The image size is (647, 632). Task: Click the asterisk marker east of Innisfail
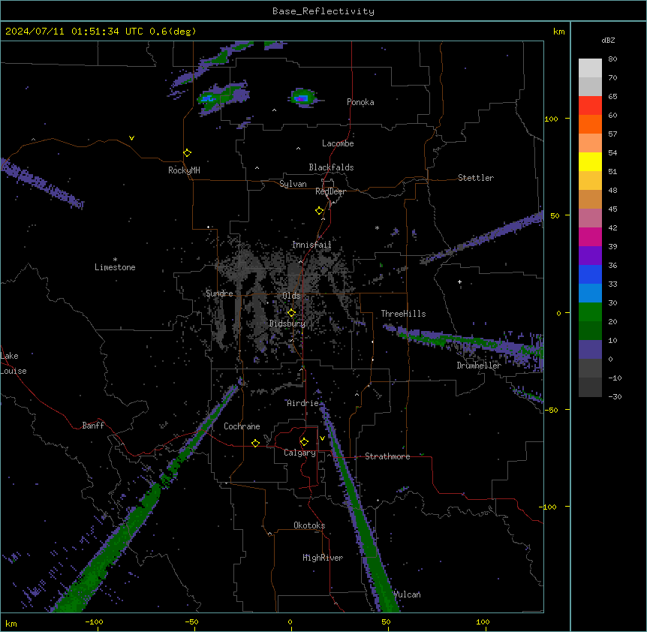[377, 227]
